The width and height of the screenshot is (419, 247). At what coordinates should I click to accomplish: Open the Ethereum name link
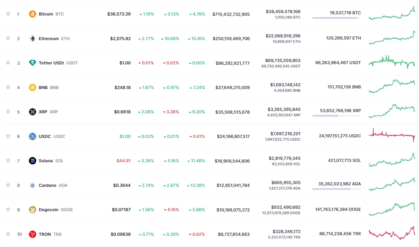coord(49,39)
